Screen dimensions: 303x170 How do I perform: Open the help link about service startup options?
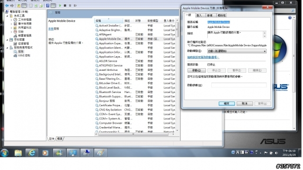[x=203, y=57]
